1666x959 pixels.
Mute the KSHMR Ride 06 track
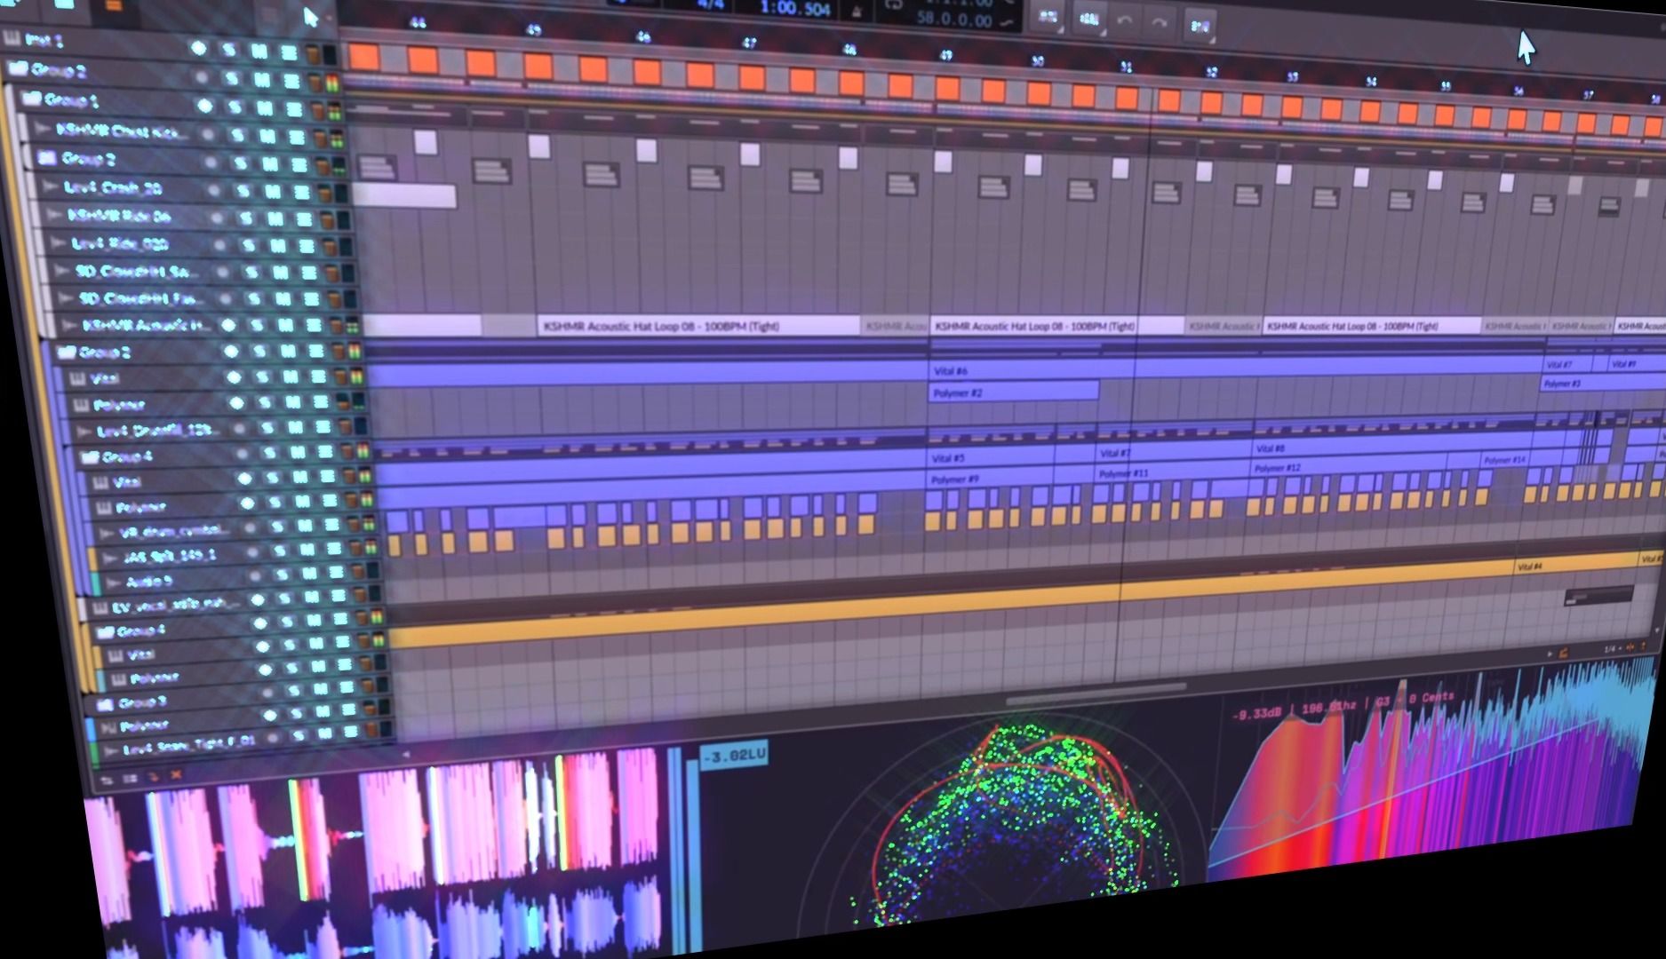275,218
